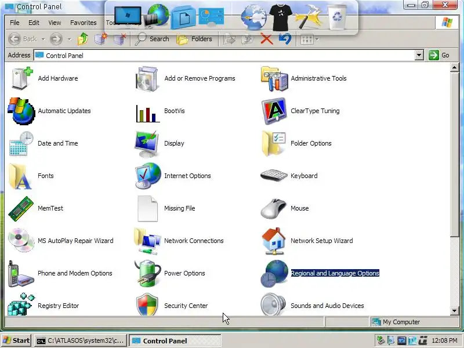
Task: Open the blue document folder dock icon
Action: pos(183,17)
